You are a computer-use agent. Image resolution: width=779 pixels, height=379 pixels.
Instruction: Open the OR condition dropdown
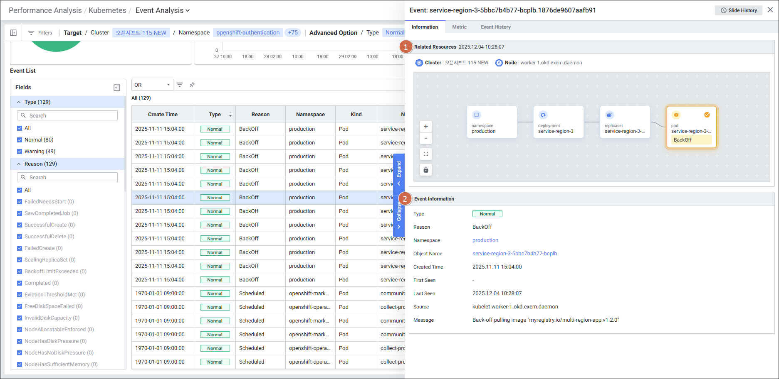click(x=152, y=85)
